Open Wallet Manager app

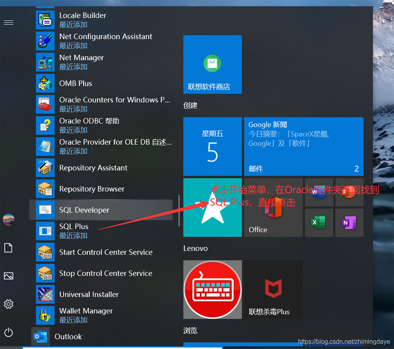point(86,315)
